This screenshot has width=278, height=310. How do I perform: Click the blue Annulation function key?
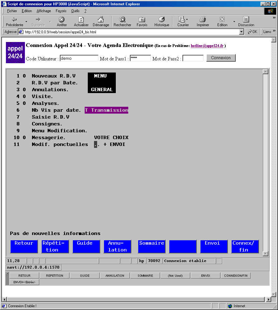point(117,247)
